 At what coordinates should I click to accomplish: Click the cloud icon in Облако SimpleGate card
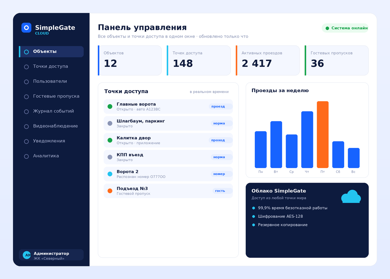tap(351, 197)
